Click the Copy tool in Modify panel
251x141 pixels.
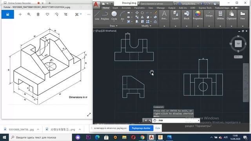[x=137, y=17]
